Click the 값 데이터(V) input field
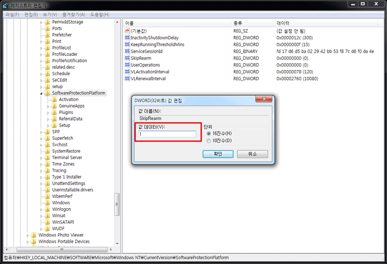The height and width of the screenshot is (264, 387). 167,134
